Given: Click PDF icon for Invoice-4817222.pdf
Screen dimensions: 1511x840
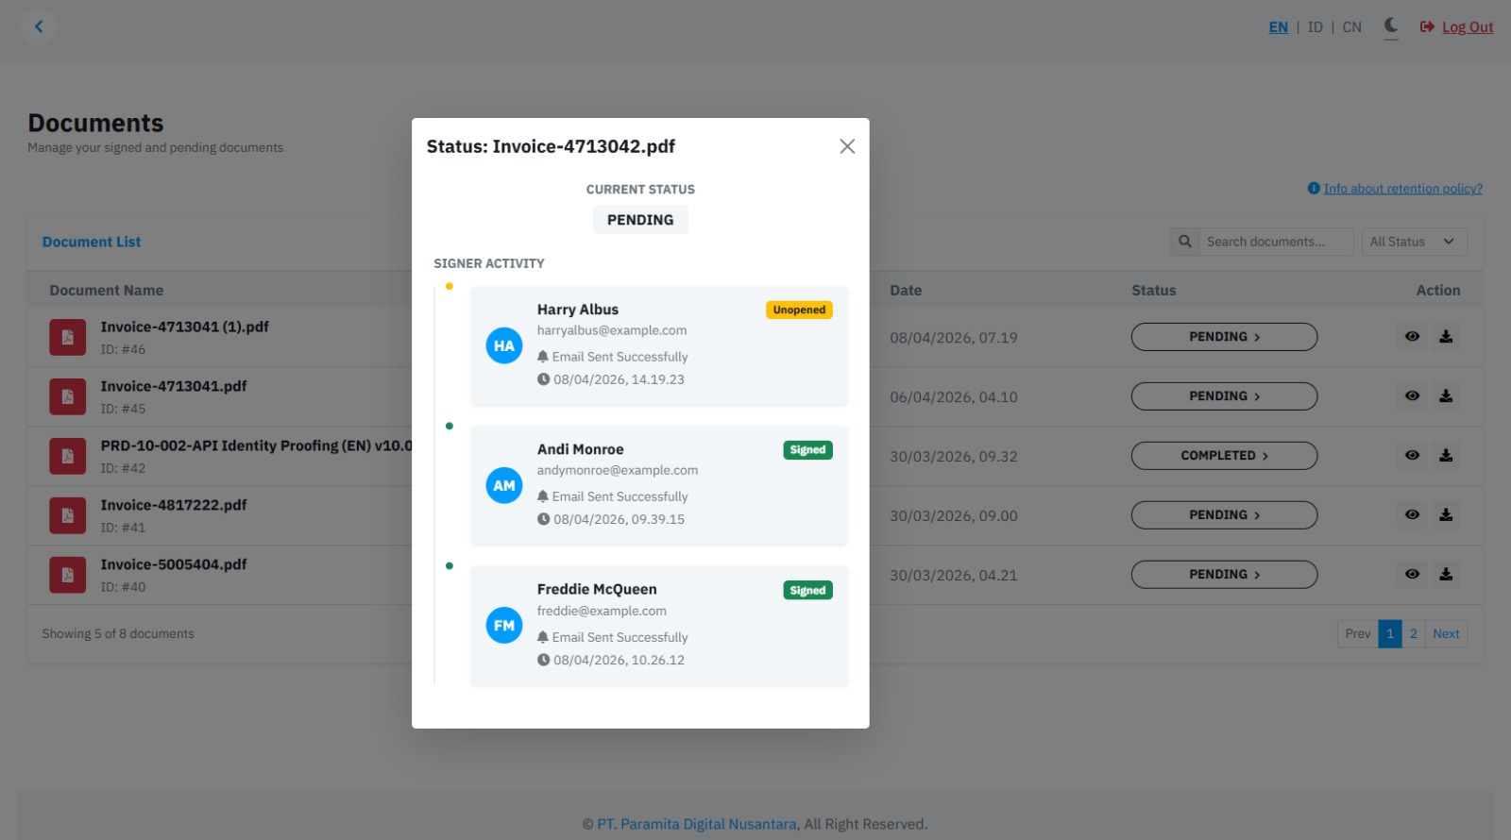Looking at the screenshot, I should (68, 516).
